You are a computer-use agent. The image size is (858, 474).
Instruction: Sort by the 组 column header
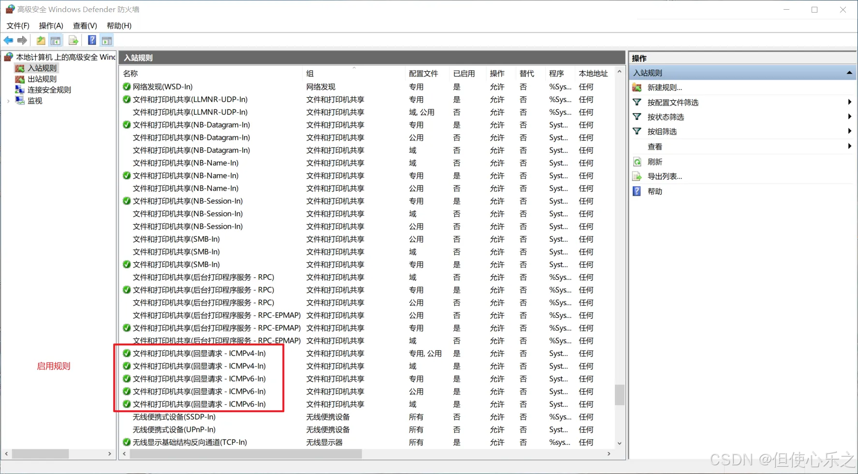click(354, 74)
